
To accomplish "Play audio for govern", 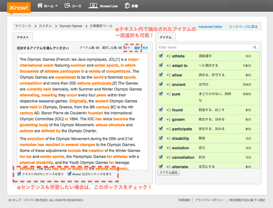I will coord(168,120).
